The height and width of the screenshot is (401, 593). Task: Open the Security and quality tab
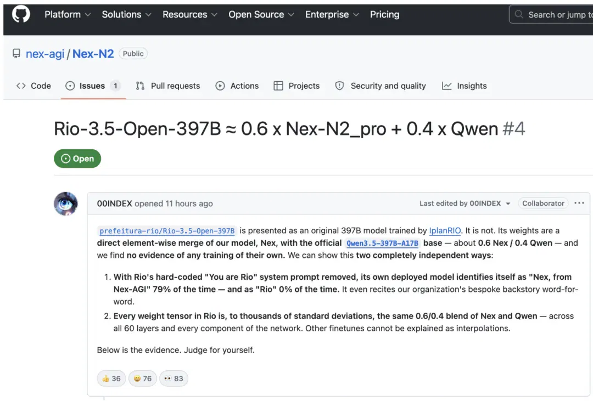click(381, 86)
